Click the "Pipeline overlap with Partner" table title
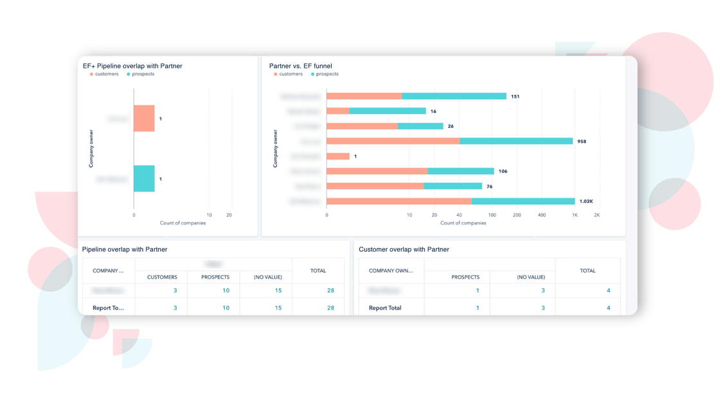 point(125,249)
